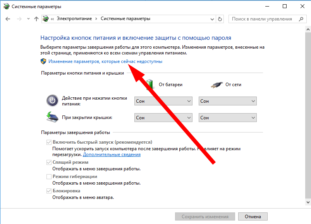Open recent locations dropdown arrow
Screen dimensions: 311x224
tap(28, 19)
